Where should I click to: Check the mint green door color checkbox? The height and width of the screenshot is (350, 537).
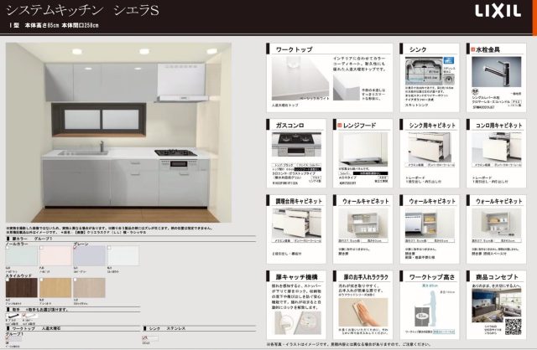coord(8,248)
